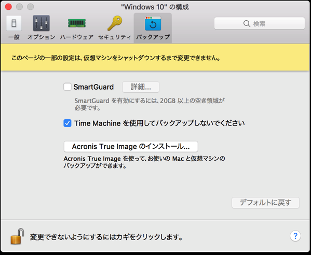Click the SmartGuard 20GB requirement note
311x255 pixels.
pos(150,104)
